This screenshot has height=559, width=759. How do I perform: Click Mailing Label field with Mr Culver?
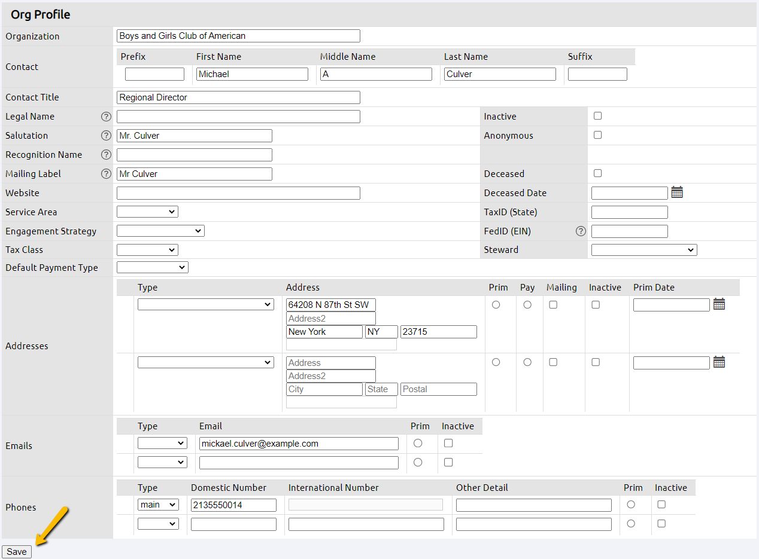click(x=195, y=174)
